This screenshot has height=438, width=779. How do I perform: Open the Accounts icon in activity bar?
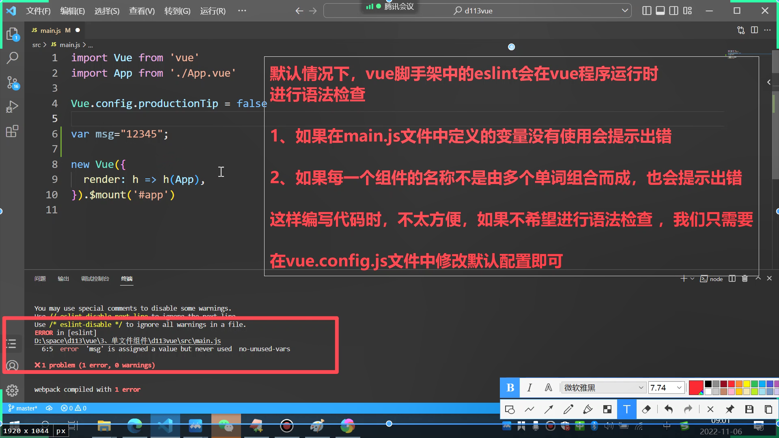pos(13,366)
